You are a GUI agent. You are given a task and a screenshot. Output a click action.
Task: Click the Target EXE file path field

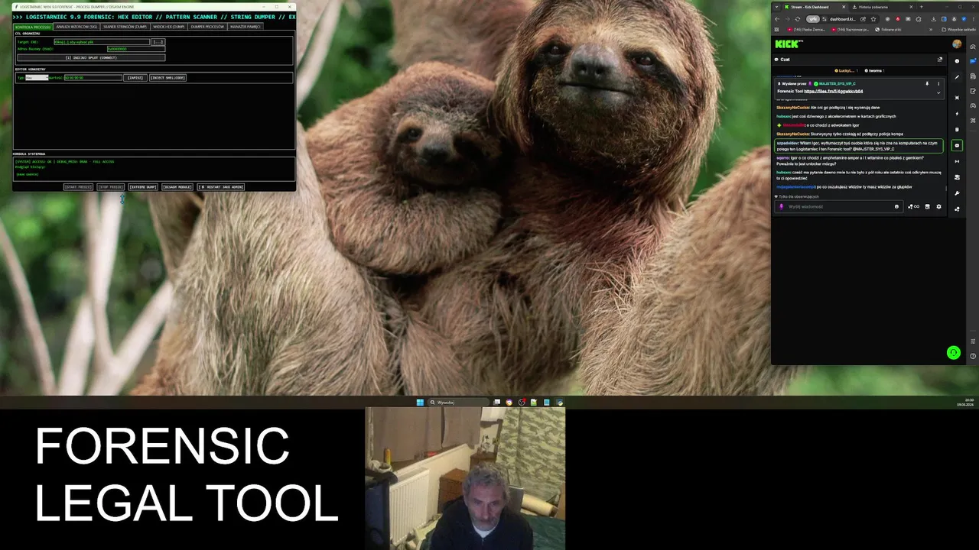click(102, 42)
